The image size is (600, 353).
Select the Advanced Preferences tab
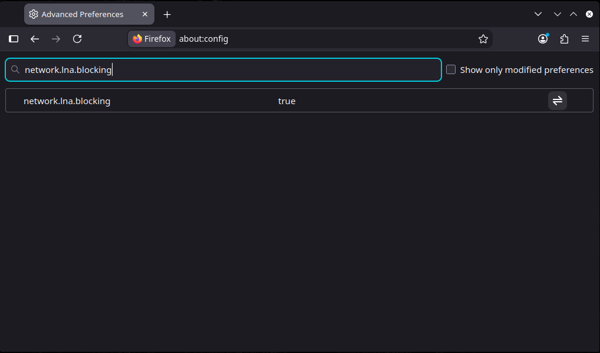pos(89,14)
